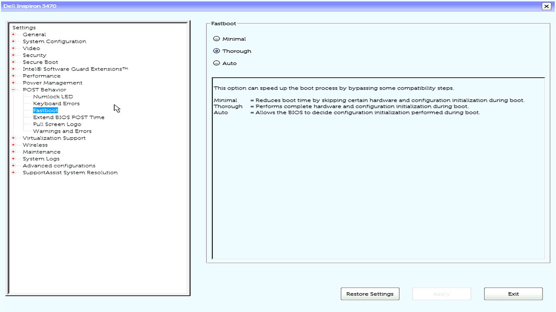Open the Full Screen Logo setting

click(x=57, y=124)
